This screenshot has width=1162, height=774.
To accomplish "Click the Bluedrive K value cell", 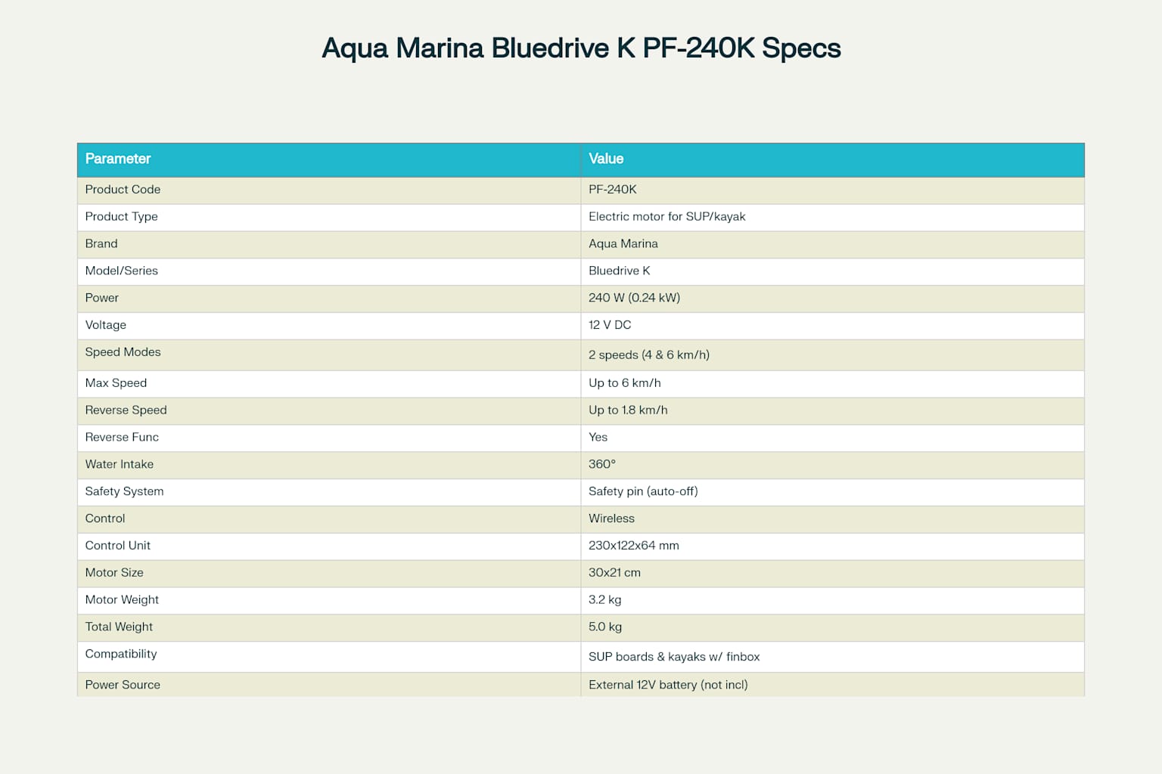I will click(620, 271).
